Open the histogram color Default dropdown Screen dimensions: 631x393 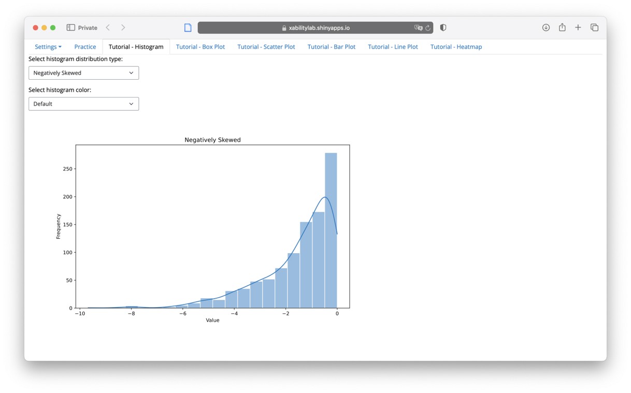coord(83,104)
